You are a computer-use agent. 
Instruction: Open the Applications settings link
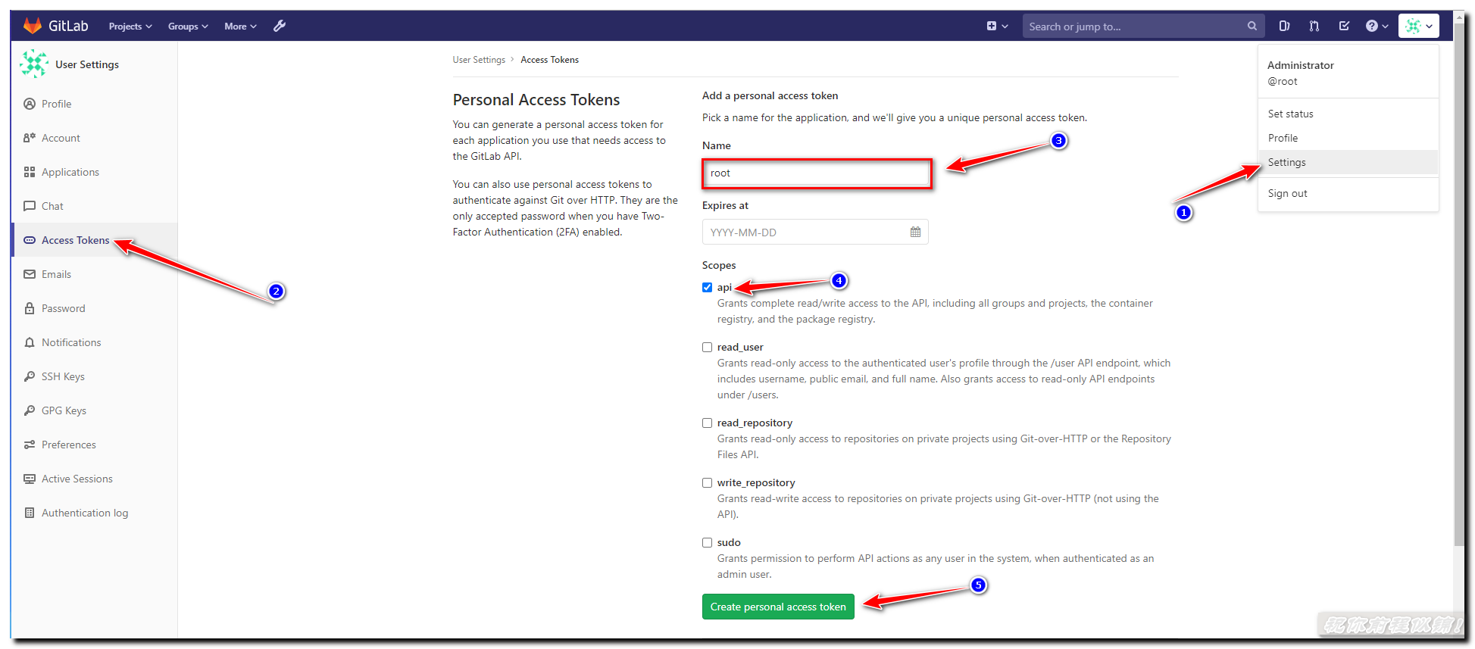(x=70, y=172)
